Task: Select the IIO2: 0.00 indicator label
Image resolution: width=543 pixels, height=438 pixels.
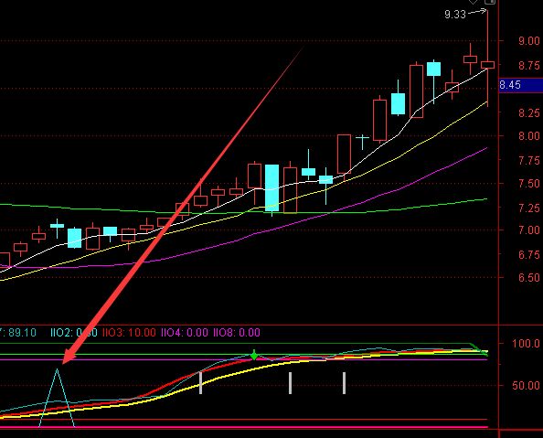Action: [x=74, y=333]
